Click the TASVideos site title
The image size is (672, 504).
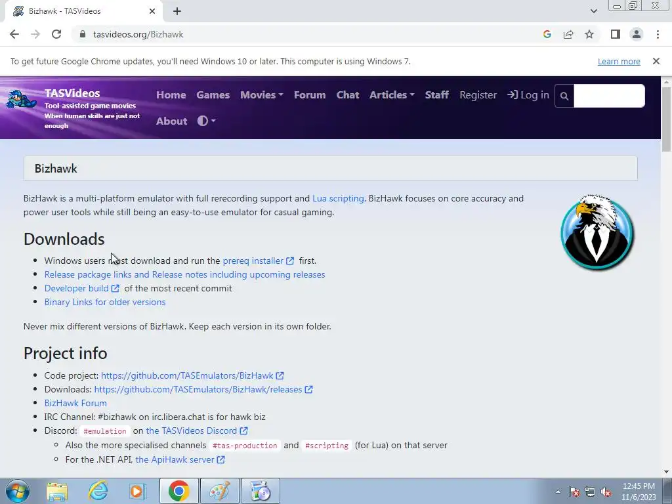[72, 93]
